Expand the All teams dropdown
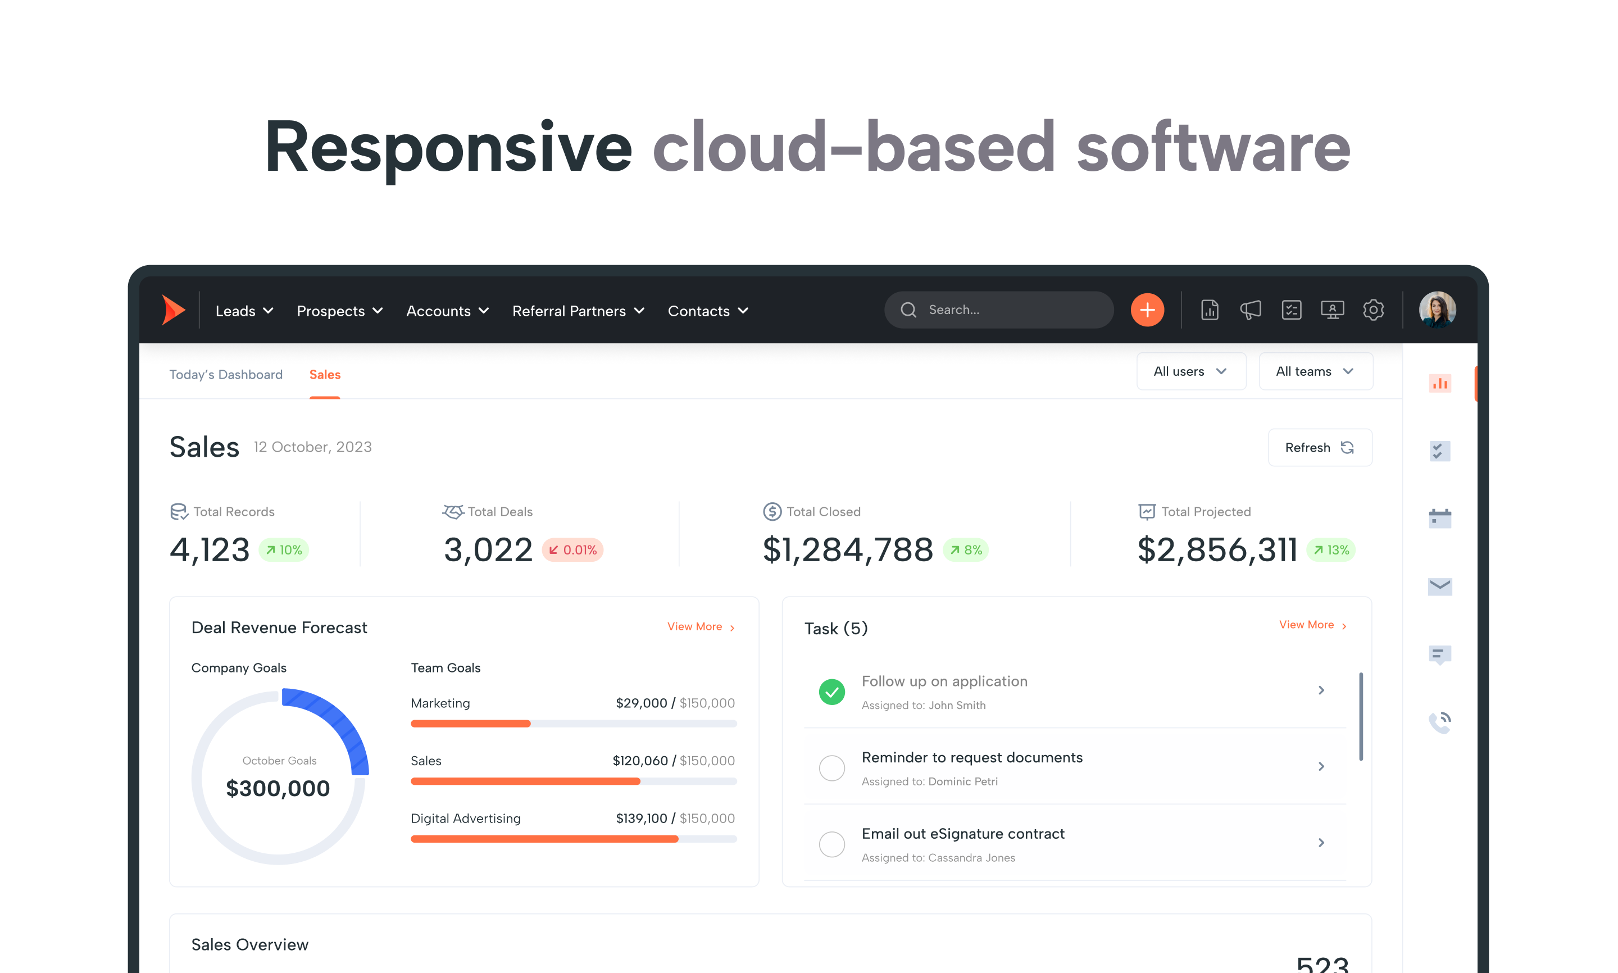 [x=1315, y=372]
